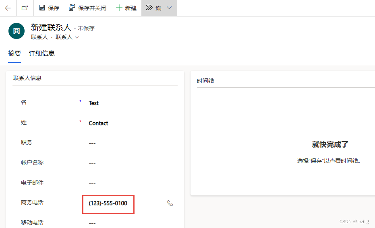Switch to the 摘要 tab
Screen dimensions: 375x228
tap(15, 53)
